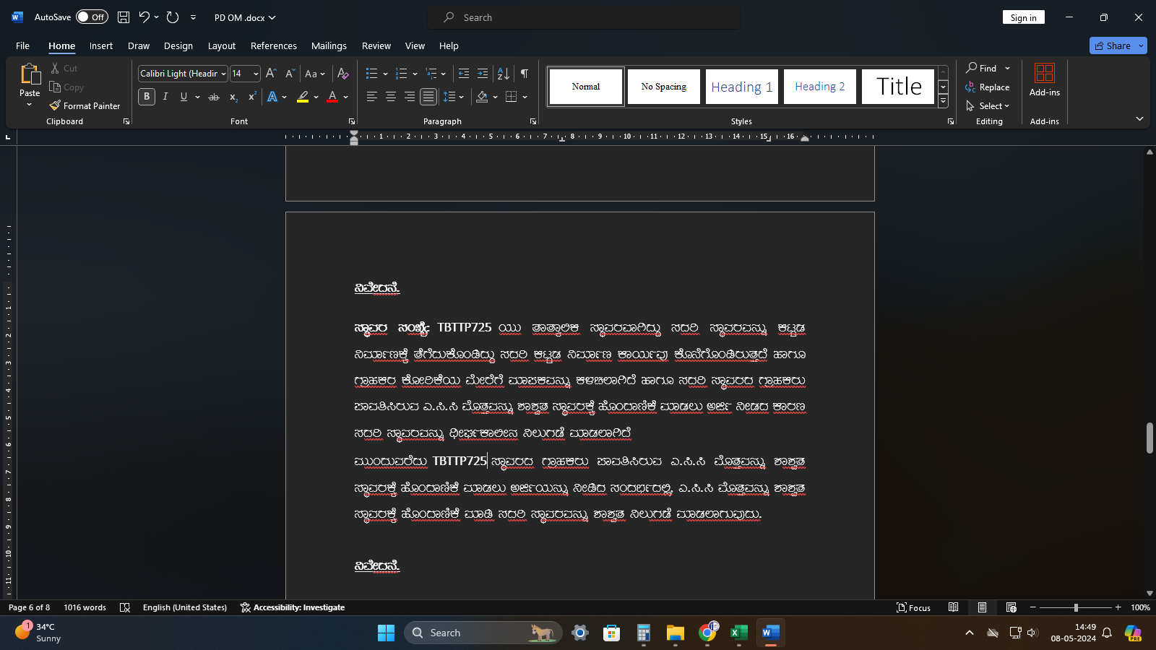Viewport: 1156px width, 650px height.
Task: Click Find in Editing group
Action: click(981, 68)
